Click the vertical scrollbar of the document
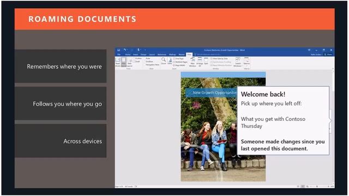The width and height of the screenshot is (349, 196). tap(333, 127)
